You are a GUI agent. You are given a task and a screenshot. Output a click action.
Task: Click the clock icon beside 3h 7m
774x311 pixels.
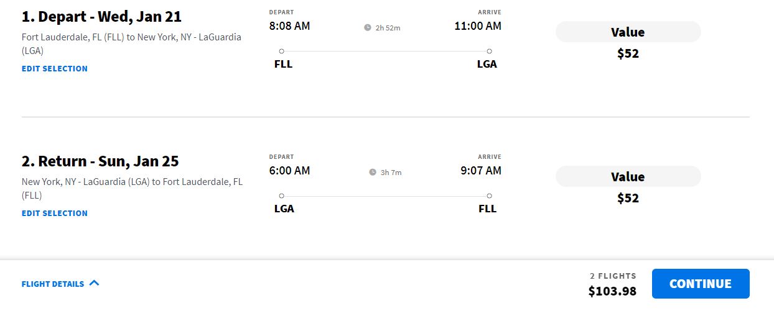(373, 173)
